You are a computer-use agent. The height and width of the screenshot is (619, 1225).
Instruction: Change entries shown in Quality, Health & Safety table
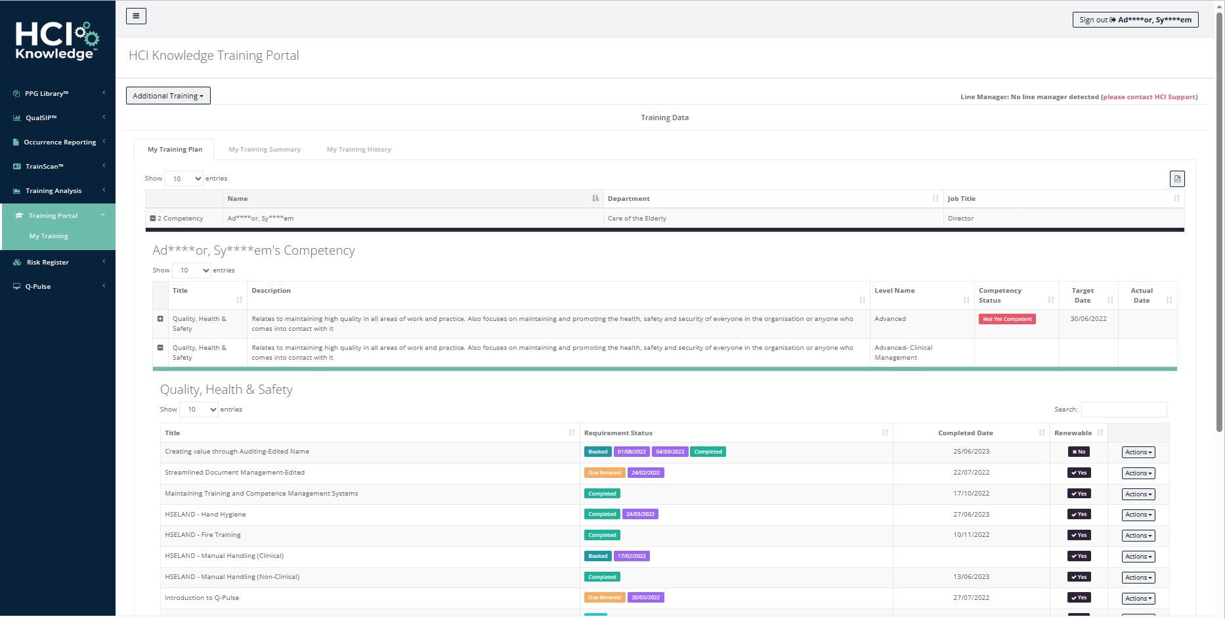click(199, 409)
